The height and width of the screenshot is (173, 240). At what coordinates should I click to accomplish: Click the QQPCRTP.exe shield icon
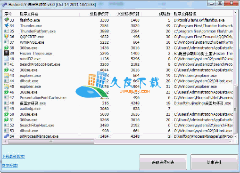coord(6,37)
